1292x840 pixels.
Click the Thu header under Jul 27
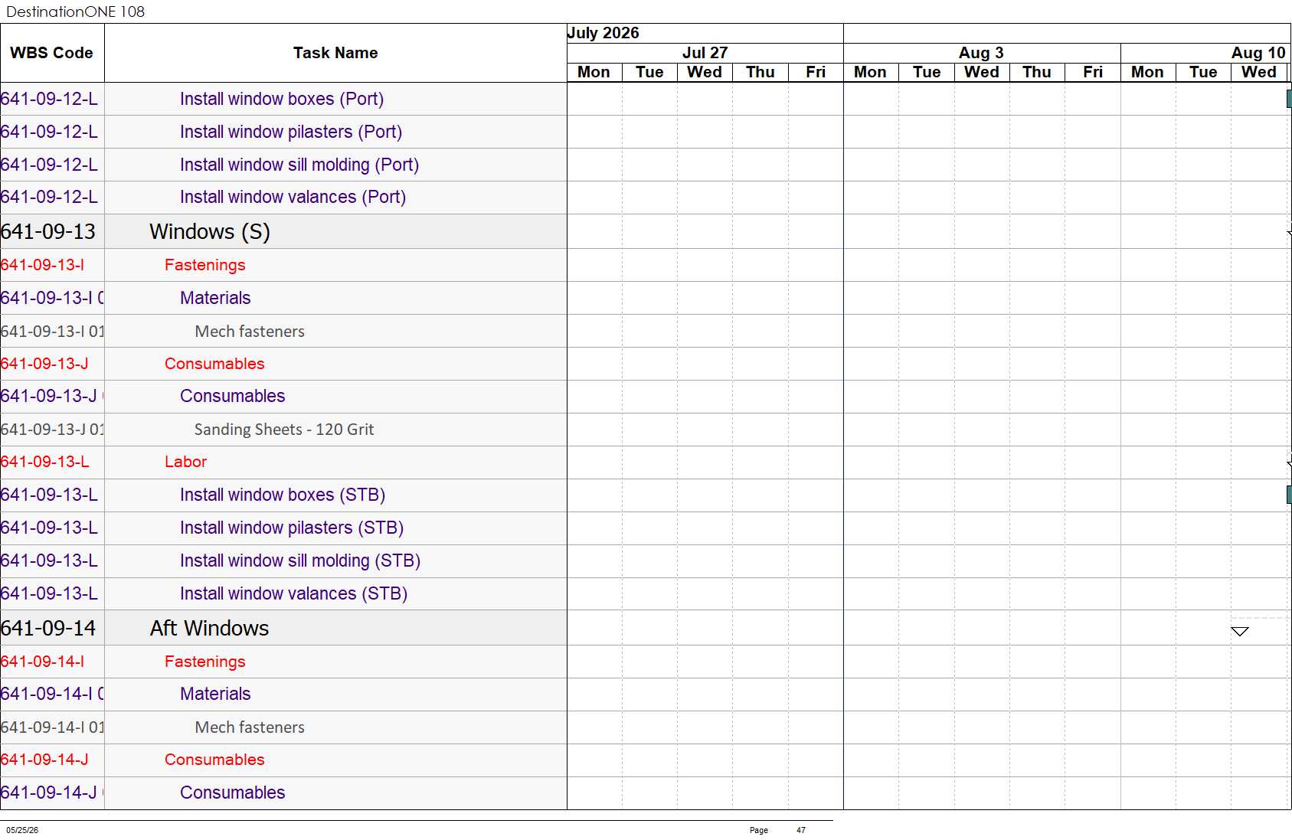[760, 72]
